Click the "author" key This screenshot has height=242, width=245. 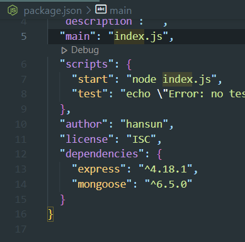click(x=84, y=124)
